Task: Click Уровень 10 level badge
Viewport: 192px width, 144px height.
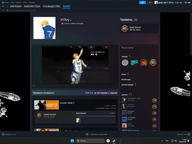Action: click(135, 20)
